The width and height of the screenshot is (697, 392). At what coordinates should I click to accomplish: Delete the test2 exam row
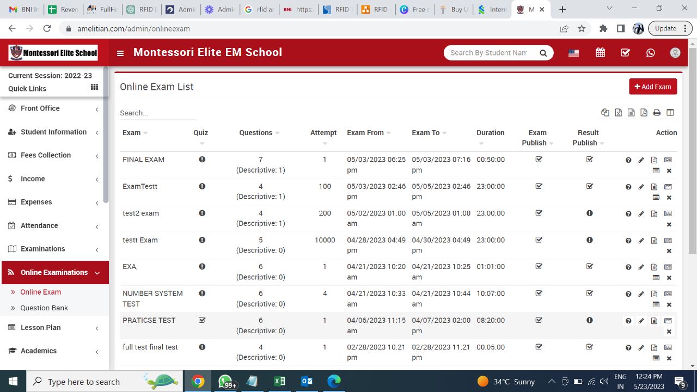669,224
